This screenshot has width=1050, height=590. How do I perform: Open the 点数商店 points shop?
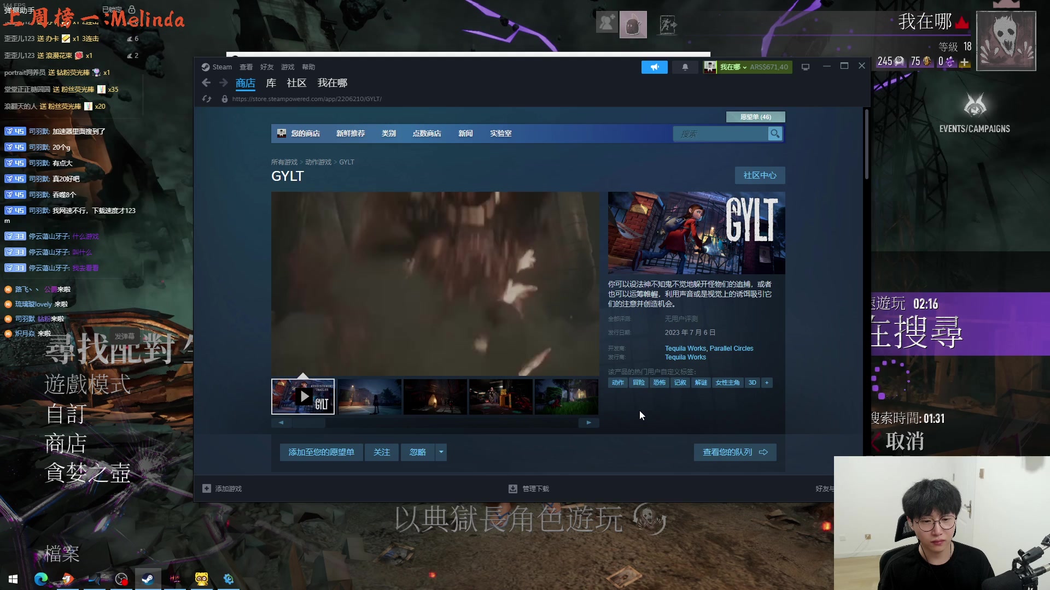click(427, 133)
